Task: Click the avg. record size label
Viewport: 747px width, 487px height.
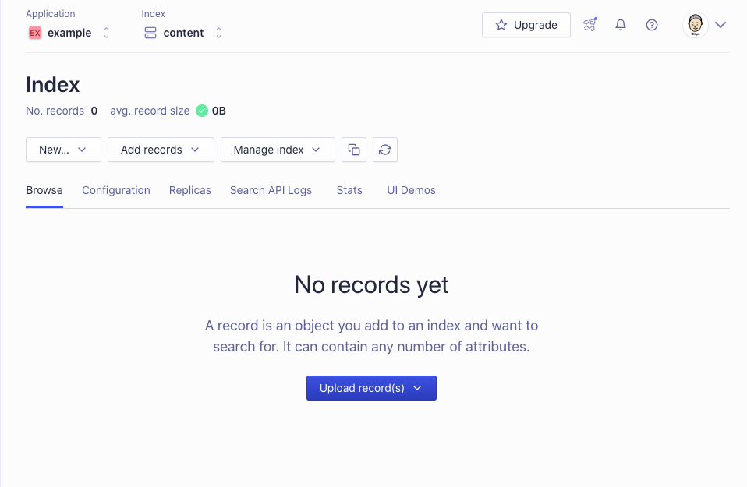Action: 150,111
